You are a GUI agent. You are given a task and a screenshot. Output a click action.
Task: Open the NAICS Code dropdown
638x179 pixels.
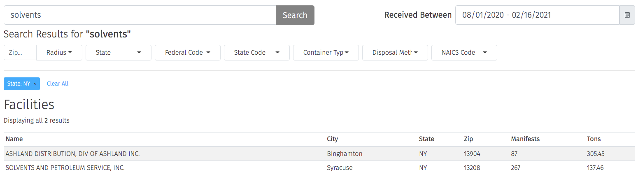pyautogui.click(x=464, y=53)
